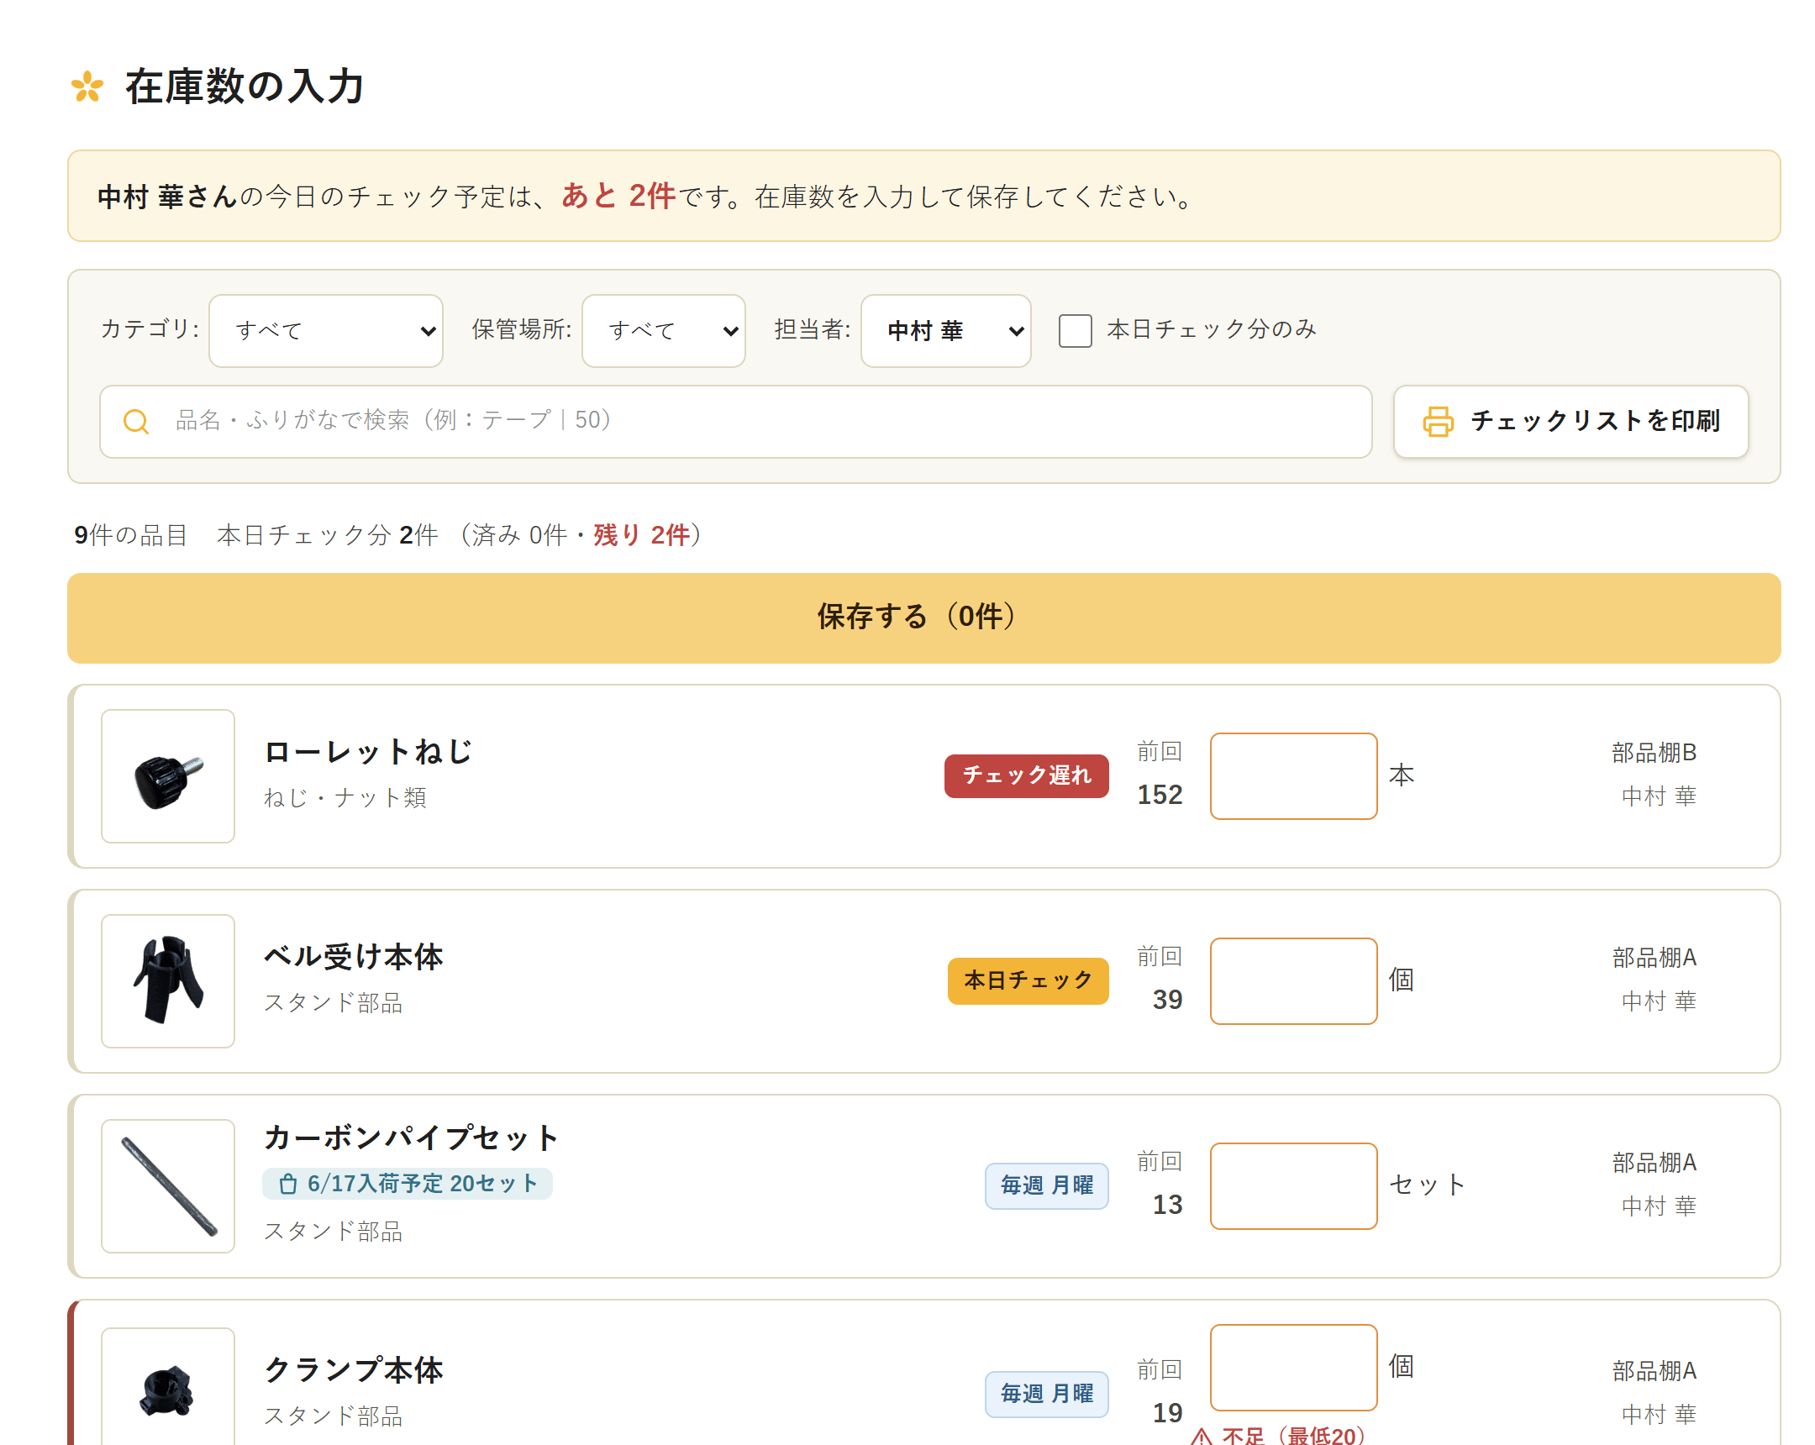Click previous count 152
1815x1445 pixels.
pyautogui.click(x=1160, y=795)
